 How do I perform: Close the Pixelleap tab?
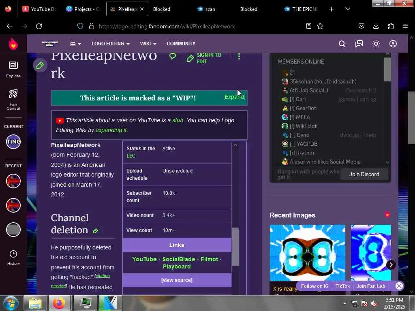(x=142, y=9)
